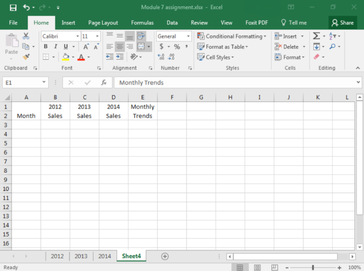Toggle Center horizontal alignment
Screen dimensions: 364x271
120,46
